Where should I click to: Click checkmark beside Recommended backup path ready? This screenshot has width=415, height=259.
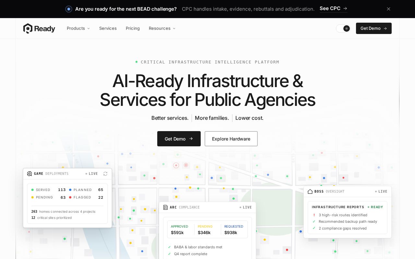pos(314,222)
